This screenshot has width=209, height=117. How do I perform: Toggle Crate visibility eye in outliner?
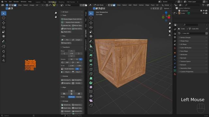point(204,13)
